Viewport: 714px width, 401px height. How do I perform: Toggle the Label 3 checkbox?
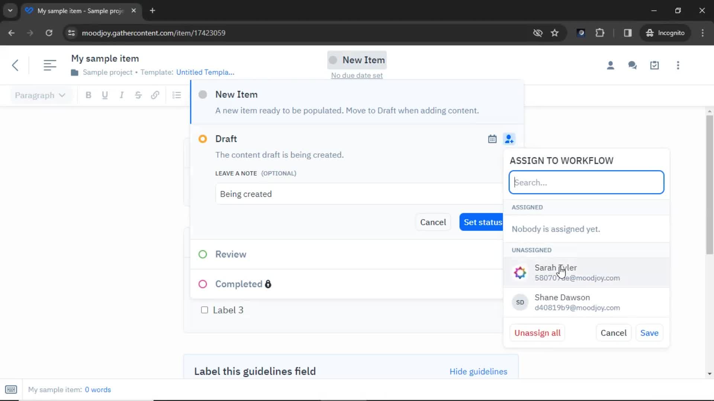204,309
